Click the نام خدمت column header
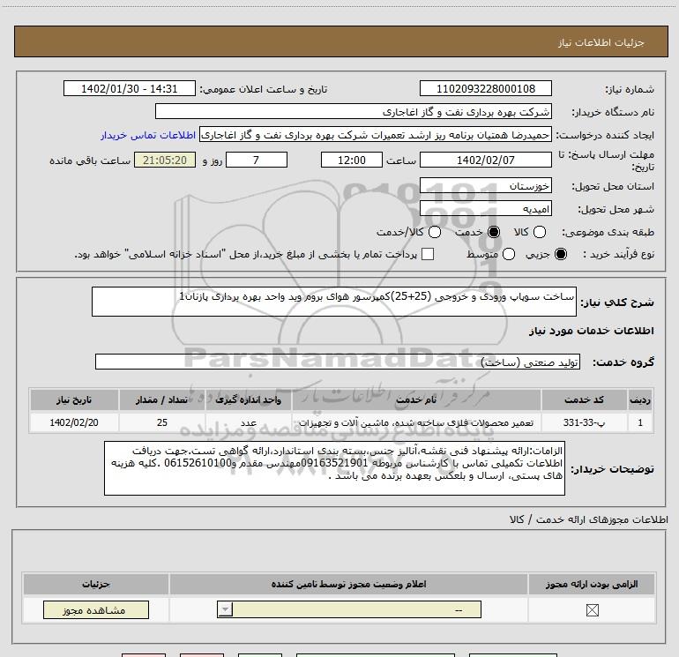The width and height of the screenshot is (679, 657). pyautogui.click(x=416, y=399)
